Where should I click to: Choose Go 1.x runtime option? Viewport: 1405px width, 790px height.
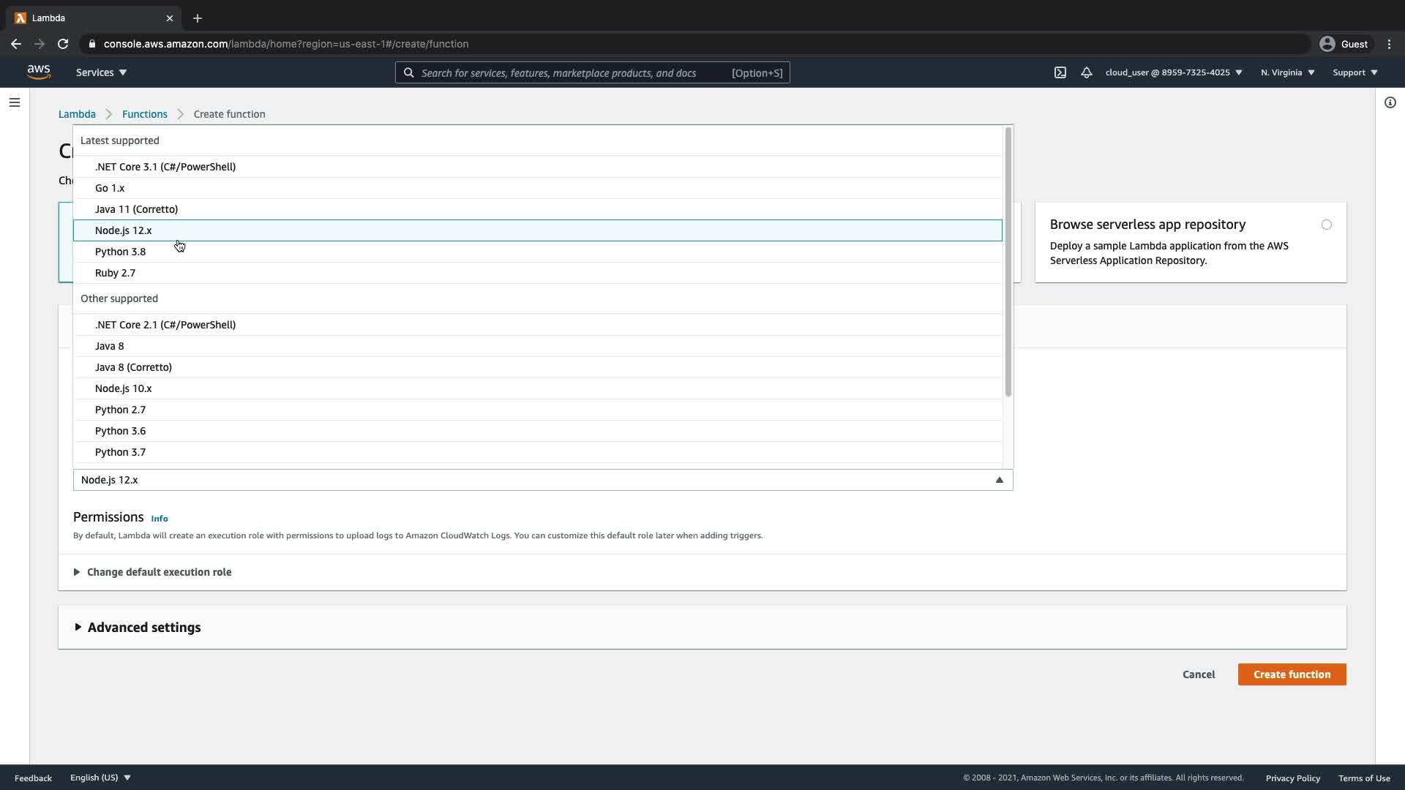pyautogui.click(x=110, y=188)
